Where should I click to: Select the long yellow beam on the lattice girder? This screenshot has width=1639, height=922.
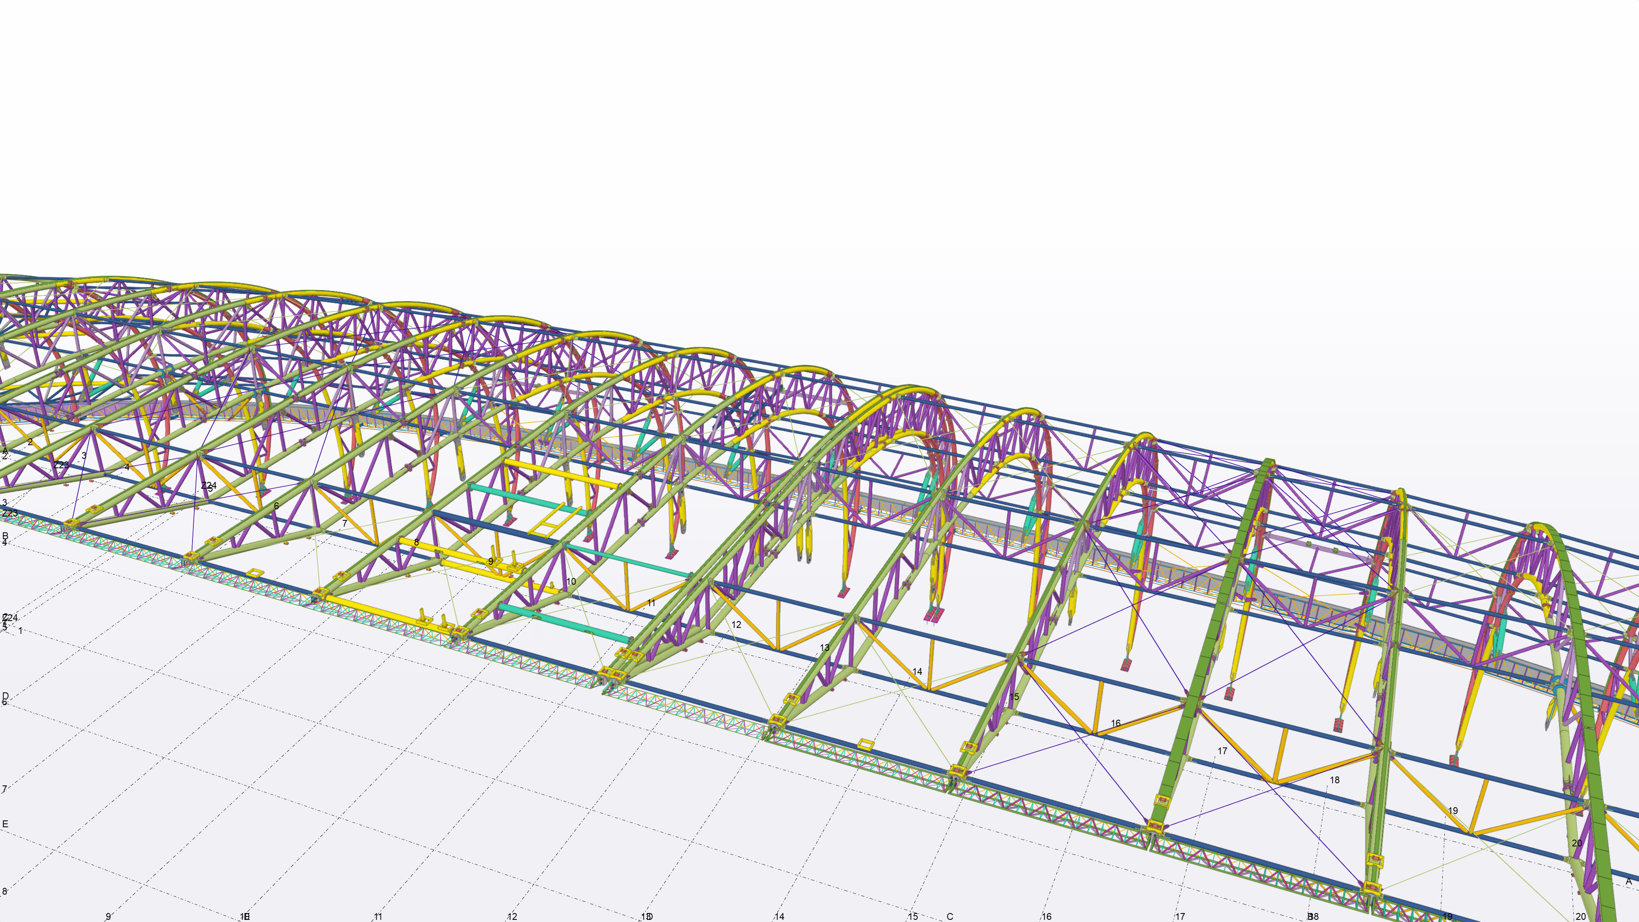[x=382, y=612]
